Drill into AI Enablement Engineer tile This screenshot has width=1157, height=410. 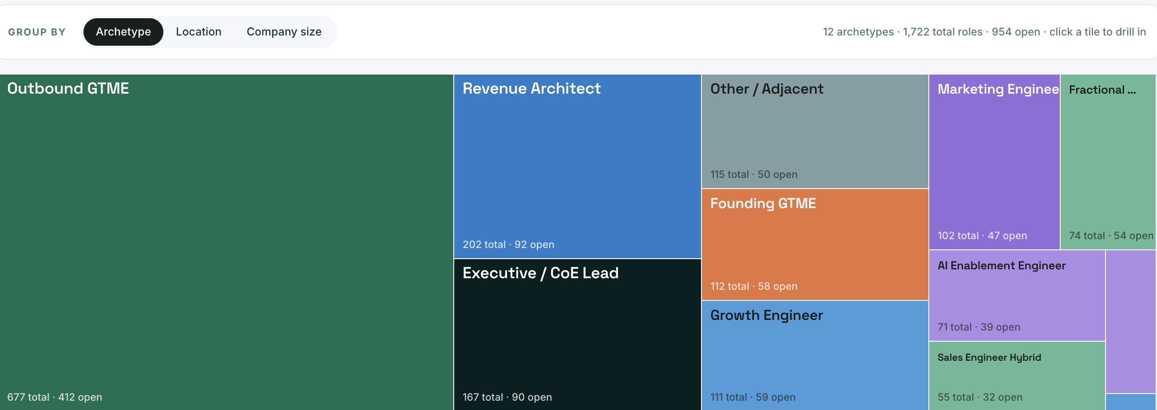[x=1017, y=296]
